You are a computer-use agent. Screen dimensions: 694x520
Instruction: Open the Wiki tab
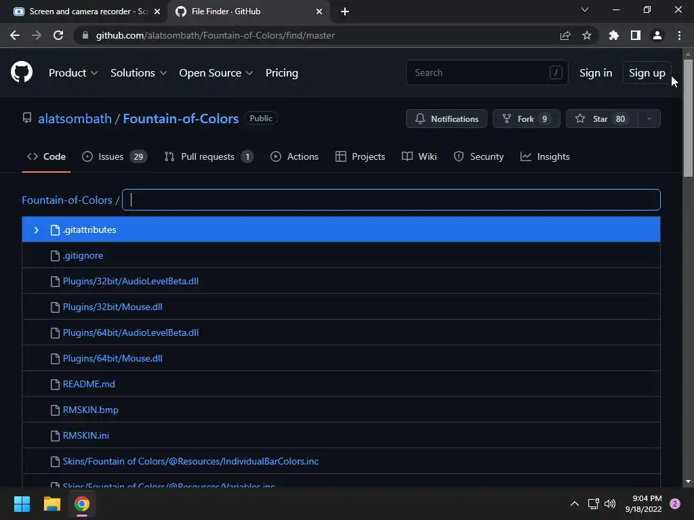point(419,156)
